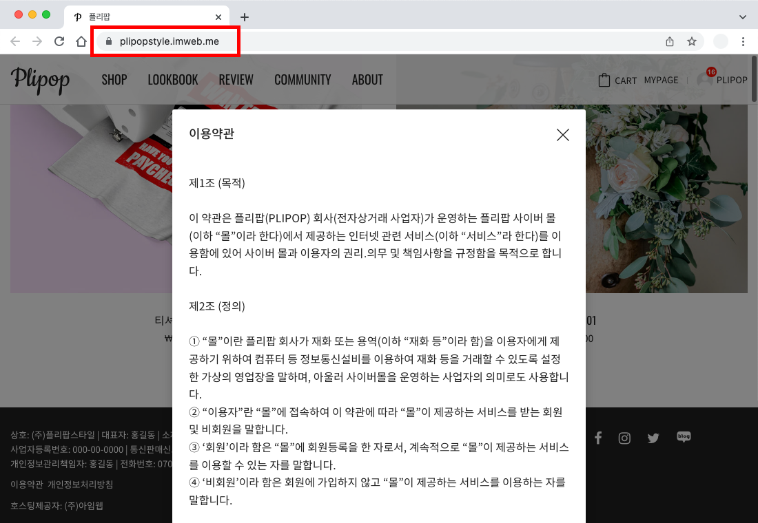Open the Facebook icon in the footer
The height and width of the screenshot is (523, 758).
click(598, 437)
